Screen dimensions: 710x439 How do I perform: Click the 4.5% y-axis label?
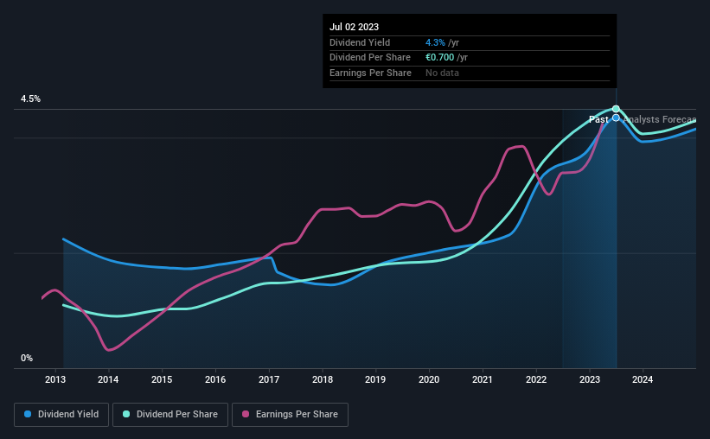[x=31, y=99]
